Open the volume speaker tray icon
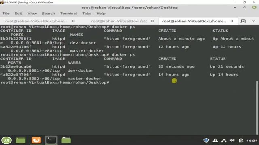This screenshot has height=145, width=259. [232, 141]
